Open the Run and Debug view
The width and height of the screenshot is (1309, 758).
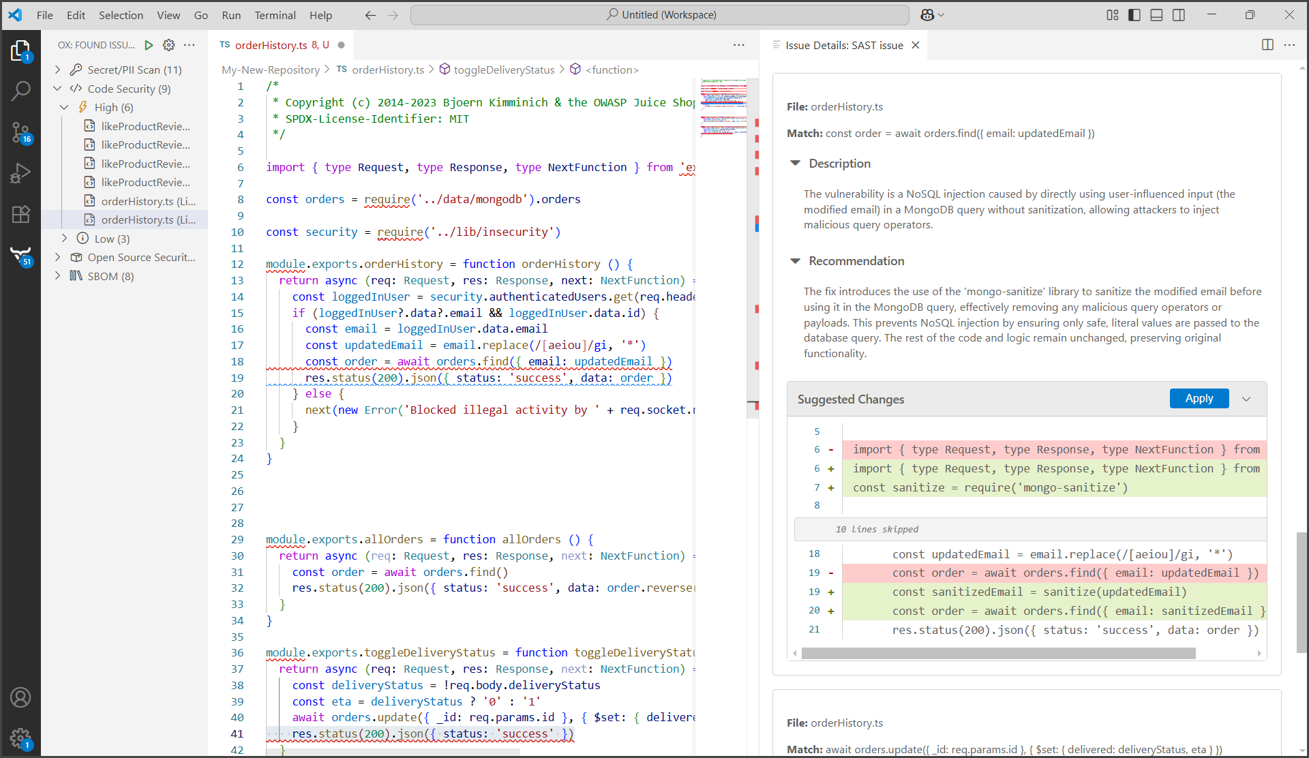[20, 173]
